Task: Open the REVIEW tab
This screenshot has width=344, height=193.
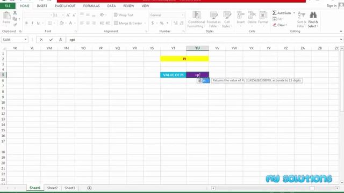Action: pyautogui.click(x=128, y=6)
